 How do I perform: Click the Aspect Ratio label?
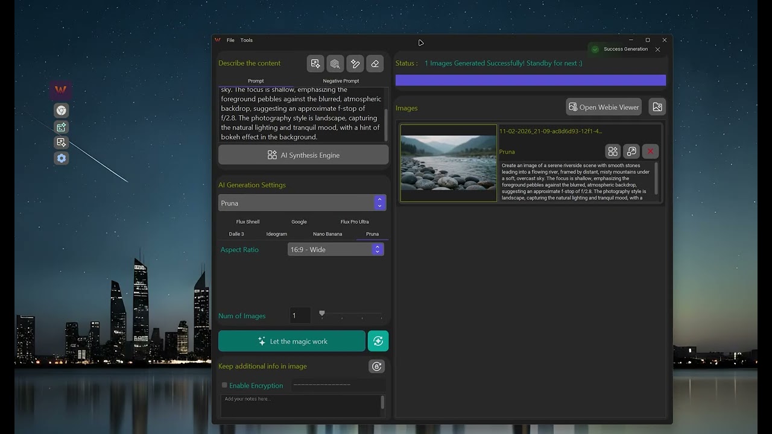click(239, 250)
